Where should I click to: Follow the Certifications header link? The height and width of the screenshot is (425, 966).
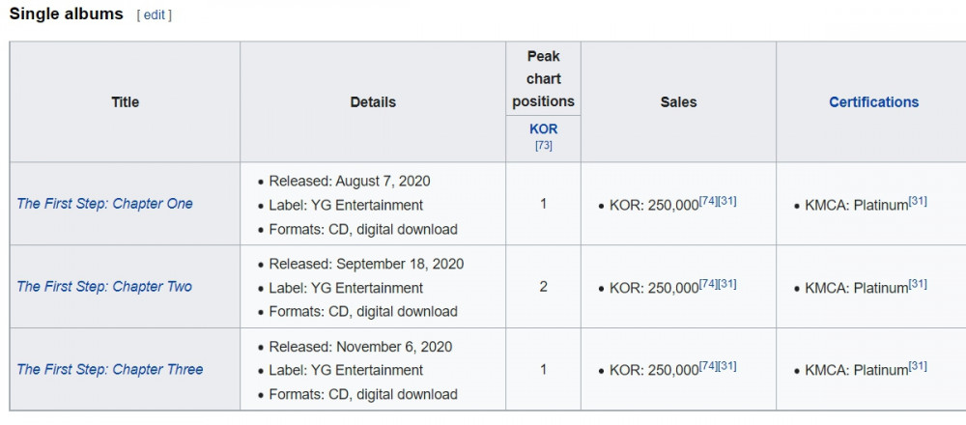873,102
